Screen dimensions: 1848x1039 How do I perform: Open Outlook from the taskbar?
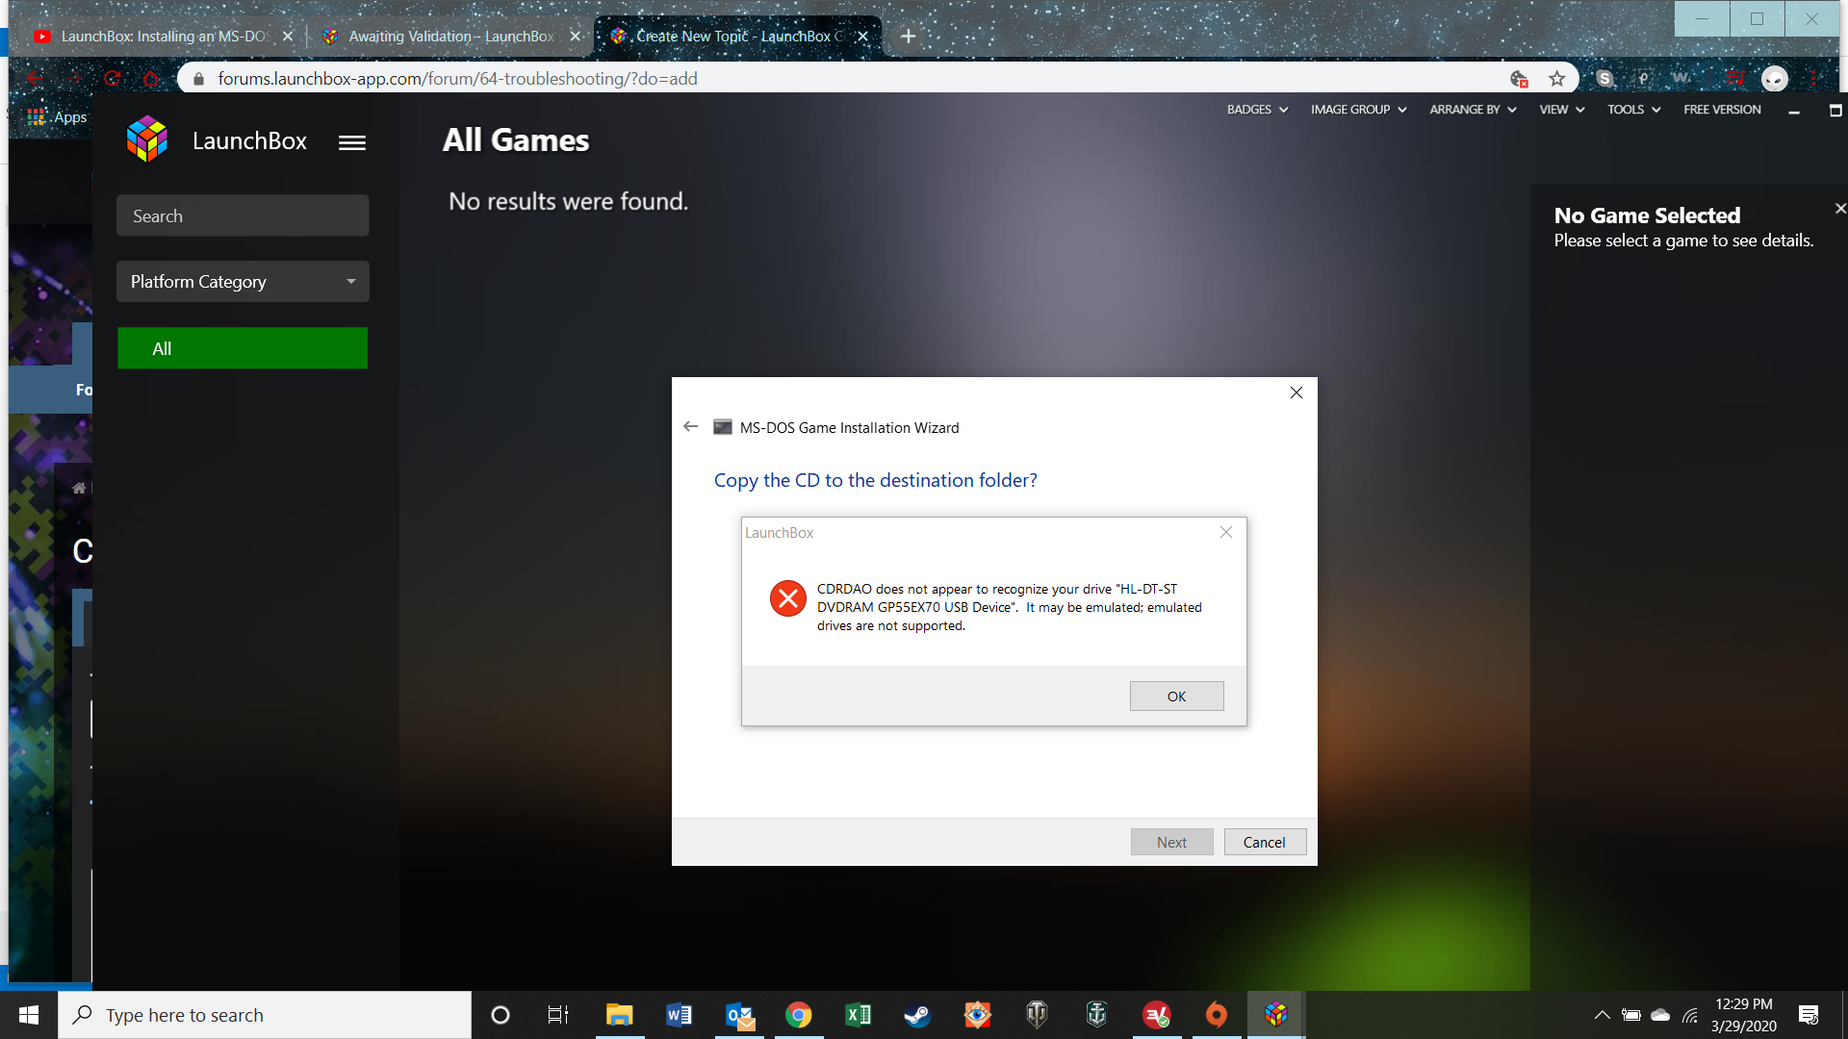click(x=739, y=1015)
